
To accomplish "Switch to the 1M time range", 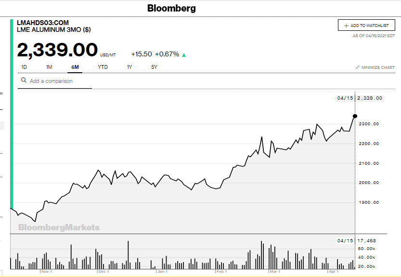I will 49,67.
